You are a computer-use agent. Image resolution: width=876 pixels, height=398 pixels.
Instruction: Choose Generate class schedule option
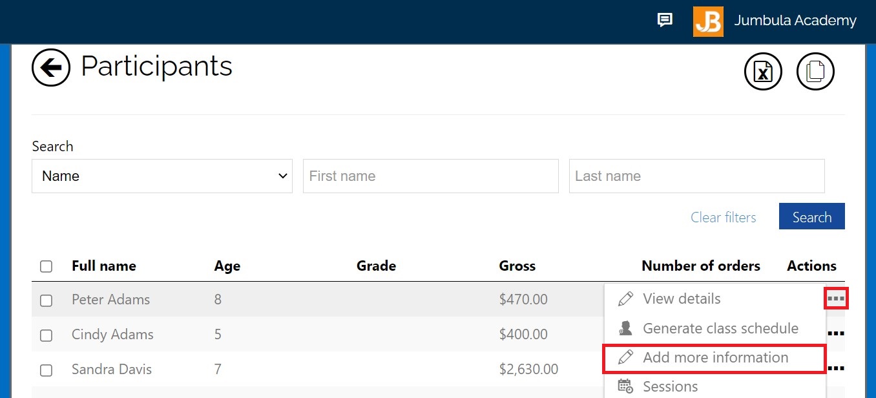point(720,328)
